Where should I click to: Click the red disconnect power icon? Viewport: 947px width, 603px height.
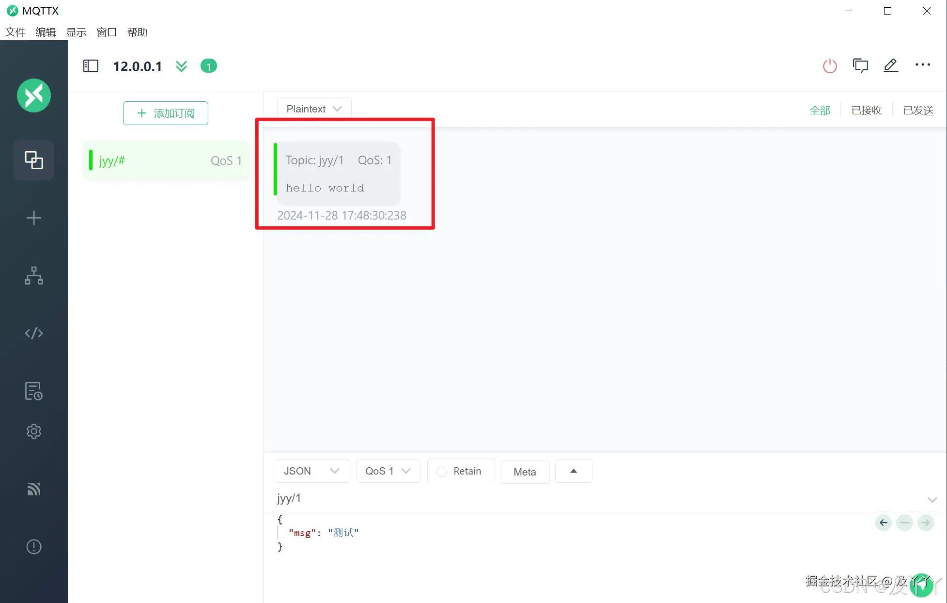click(830, 66)
